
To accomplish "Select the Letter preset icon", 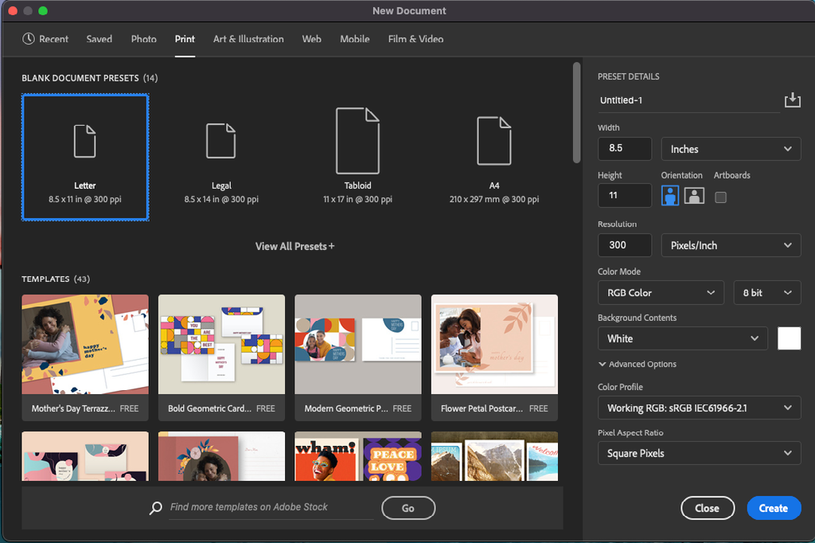I will tap(85, 141).
